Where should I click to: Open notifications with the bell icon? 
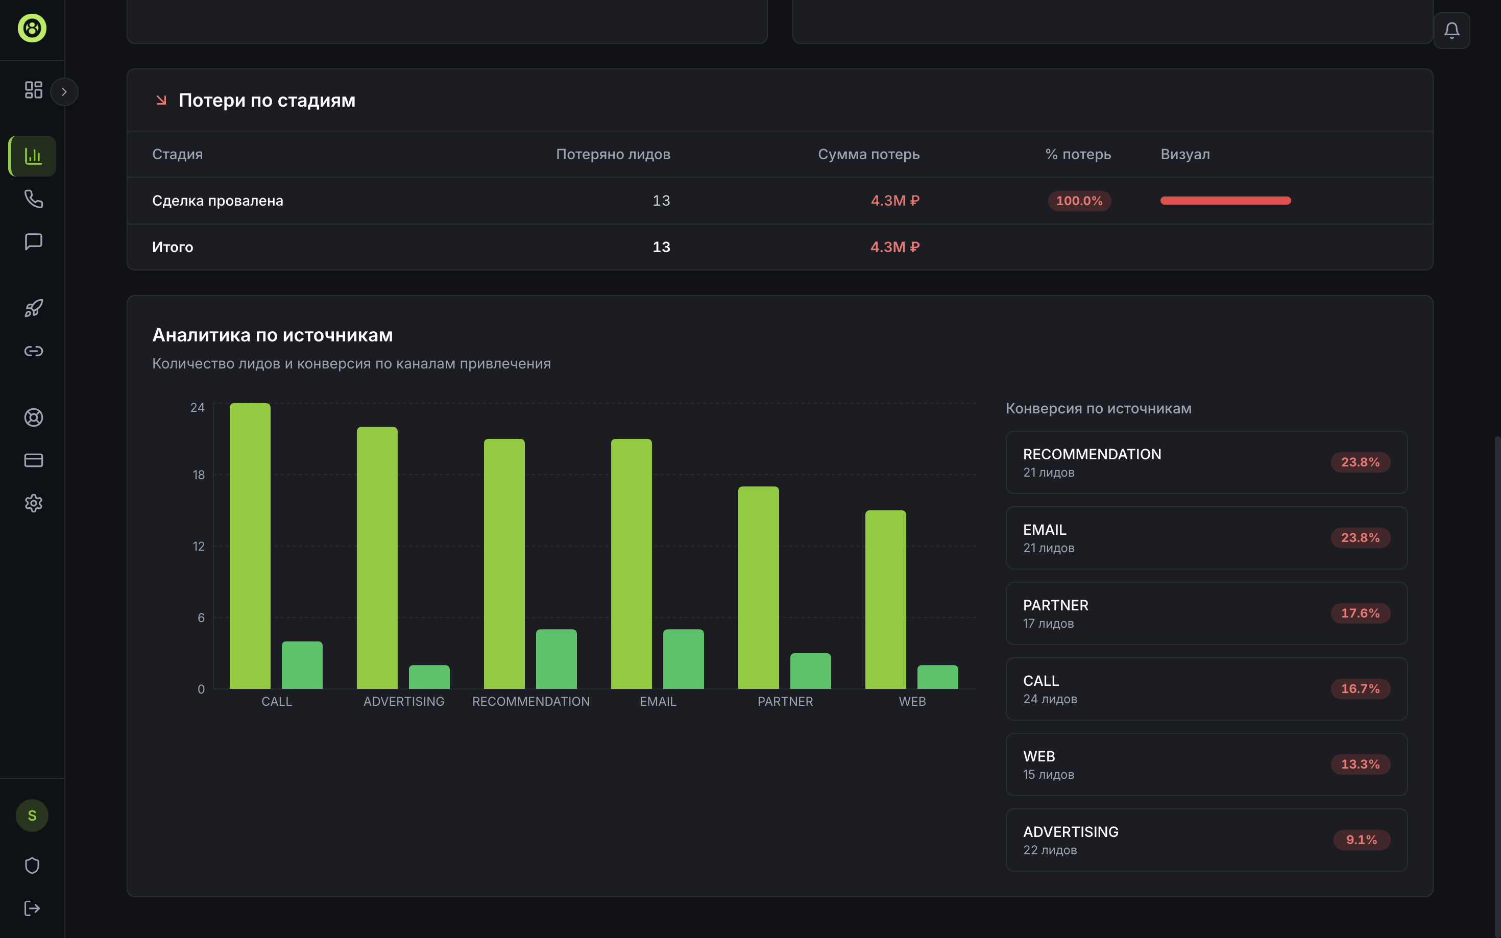pyautogui.click(x=1451, y=31)
